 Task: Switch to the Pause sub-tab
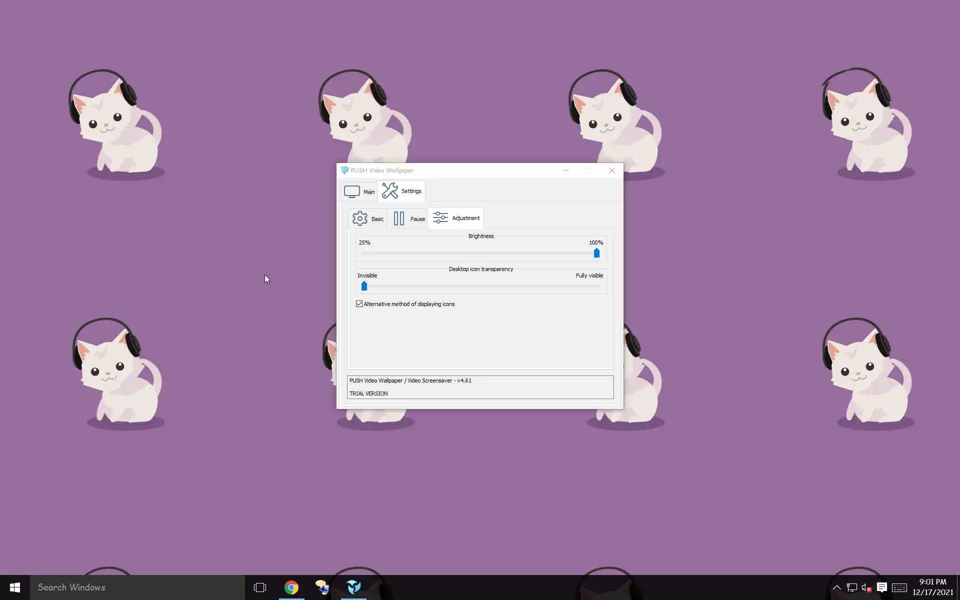pos(408,218)
